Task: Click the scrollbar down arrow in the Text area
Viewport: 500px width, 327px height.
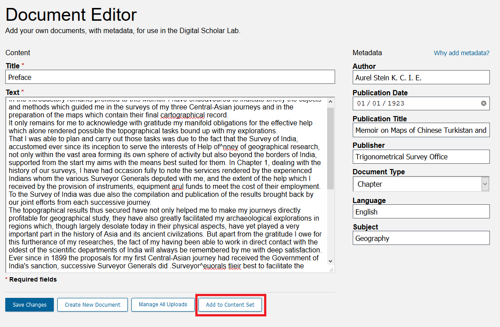Action: [x=331, y=262]
